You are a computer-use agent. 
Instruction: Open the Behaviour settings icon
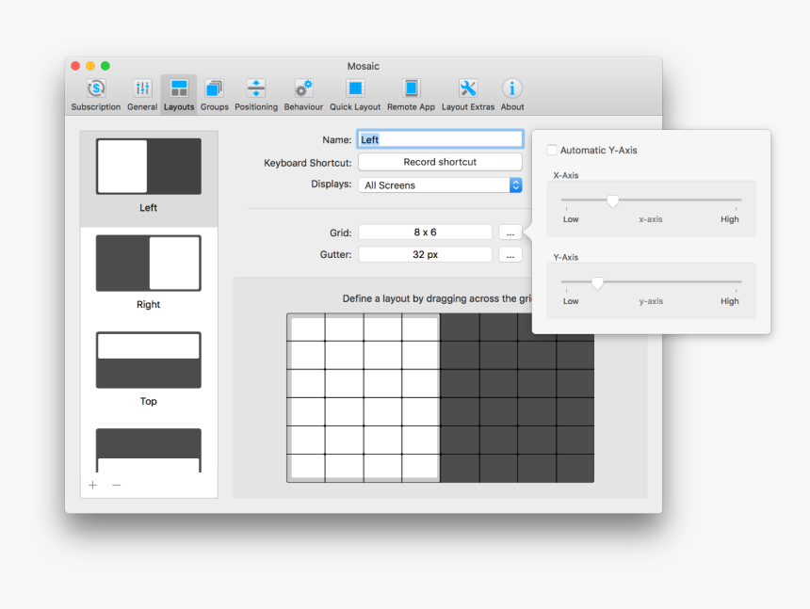pos(302,89)
